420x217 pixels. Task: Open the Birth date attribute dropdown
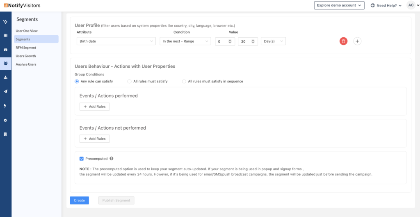coord(116,41)
